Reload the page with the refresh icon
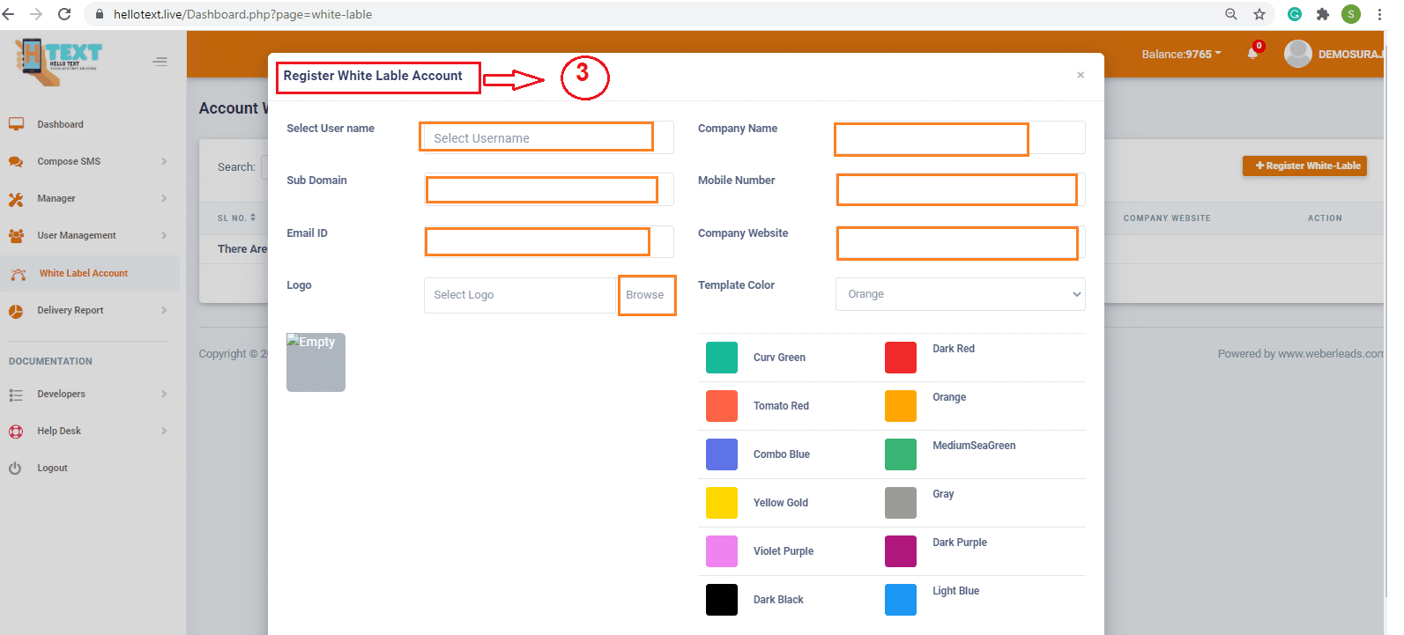 pos(64,14)
